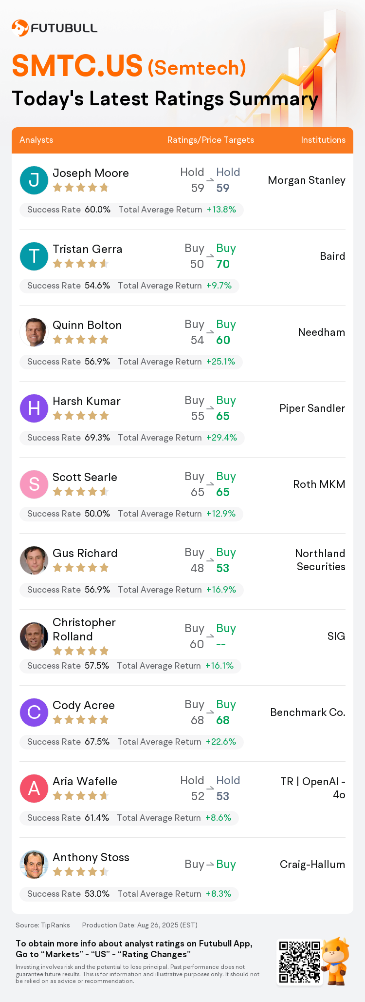The image size is (365, 1002).
Task: Click Anthony Stoss's analyst name
Action: pyautogui.click(x=91, y=857)
